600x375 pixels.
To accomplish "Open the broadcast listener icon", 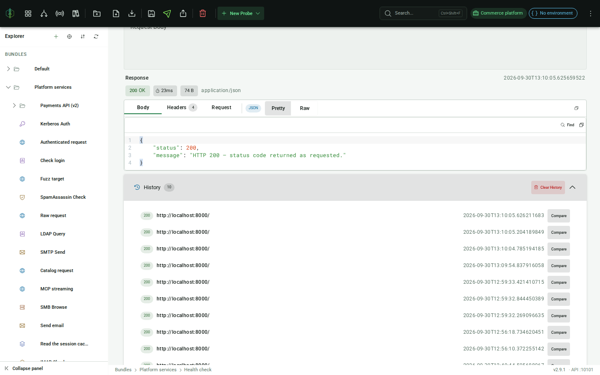I will point(60,13).
